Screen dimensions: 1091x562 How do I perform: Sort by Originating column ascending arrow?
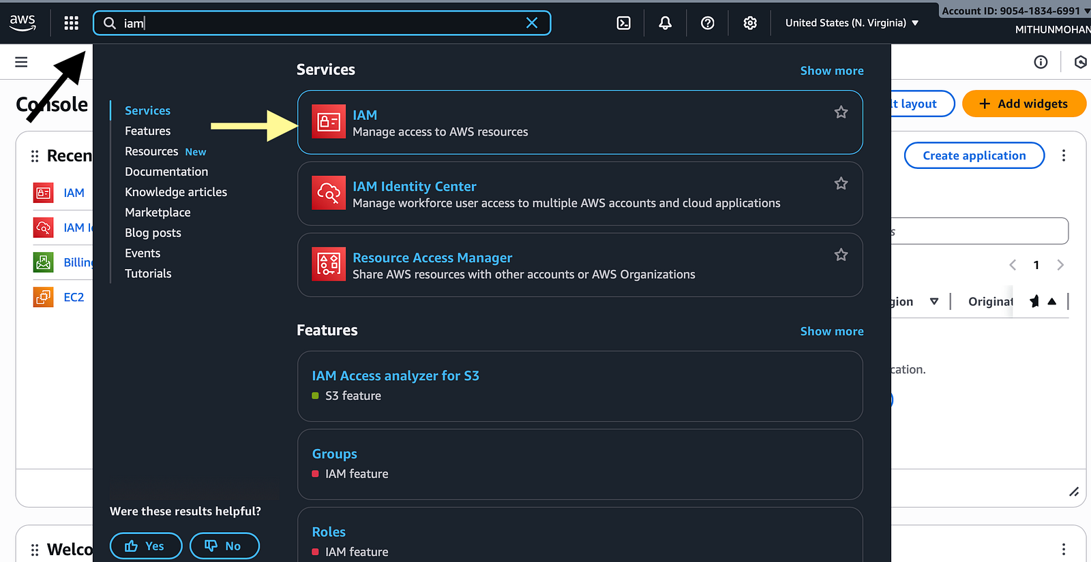(1052, 302)
